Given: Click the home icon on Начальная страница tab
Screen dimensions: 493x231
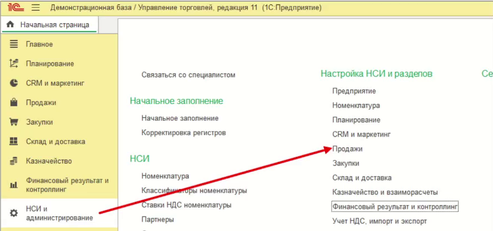Looking at the screenshot, I should pyautogui.click(x=11, y=24).
